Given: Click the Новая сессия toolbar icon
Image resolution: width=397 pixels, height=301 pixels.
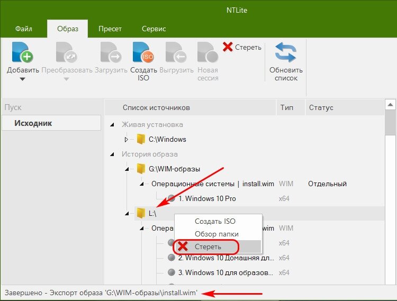Looking at the screenshot, I should coord(208,52).
